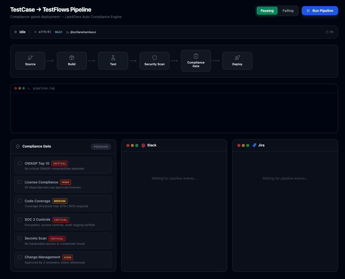Click the Build stage package icon
The image size is (345, 279).
point(72,57)
